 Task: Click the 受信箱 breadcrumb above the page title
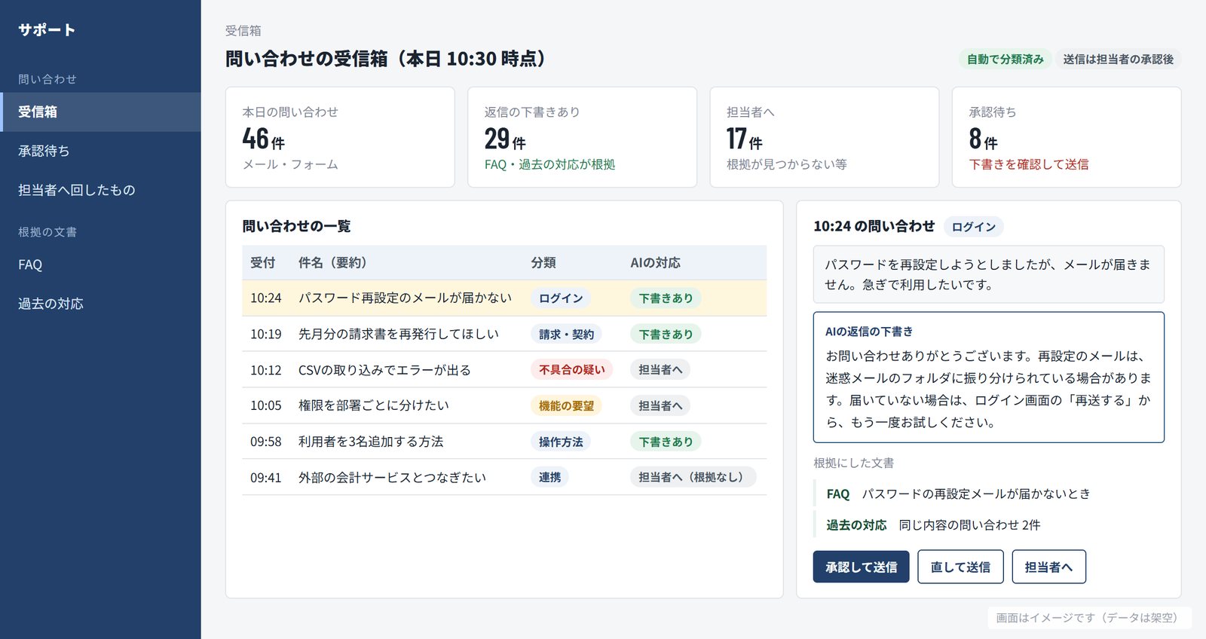243,31
